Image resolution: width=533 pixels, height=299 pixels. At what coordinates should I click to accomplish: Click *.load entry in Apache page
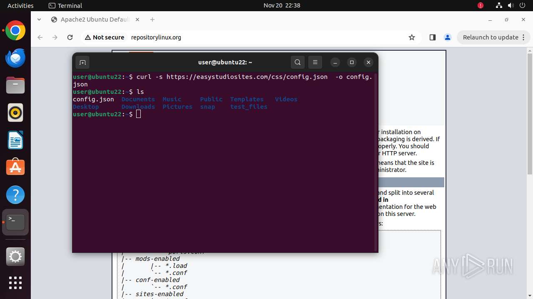coord(177,266)
